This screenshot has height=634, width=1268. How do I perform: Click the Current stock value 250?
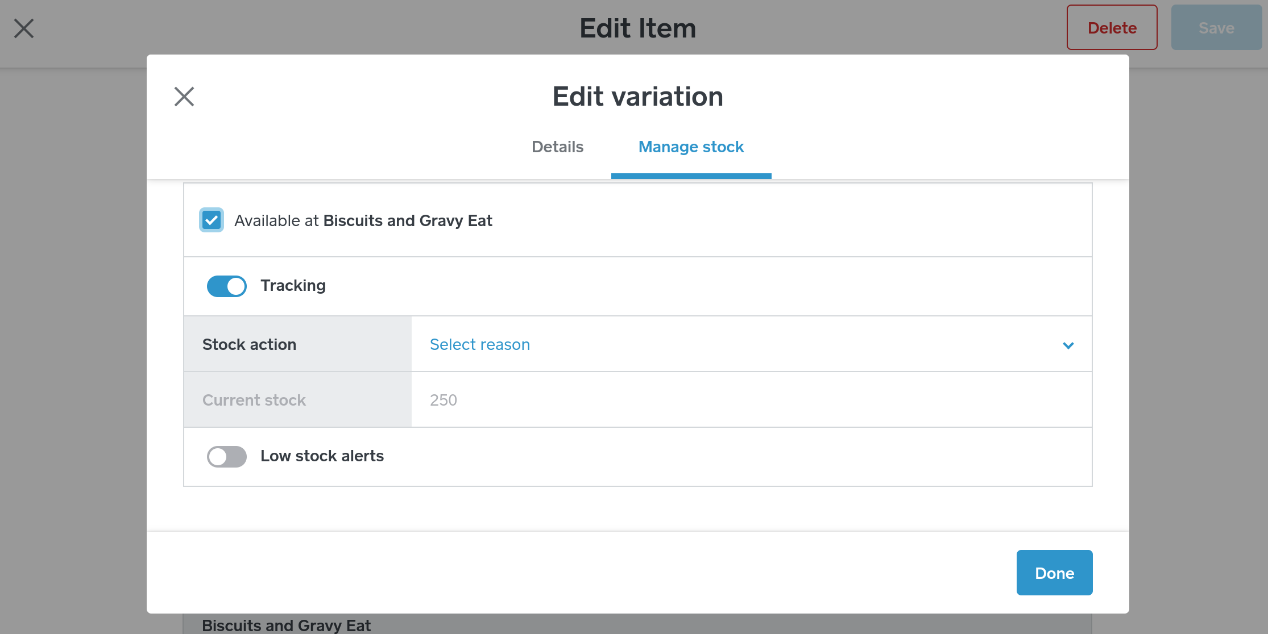point(444,401)
